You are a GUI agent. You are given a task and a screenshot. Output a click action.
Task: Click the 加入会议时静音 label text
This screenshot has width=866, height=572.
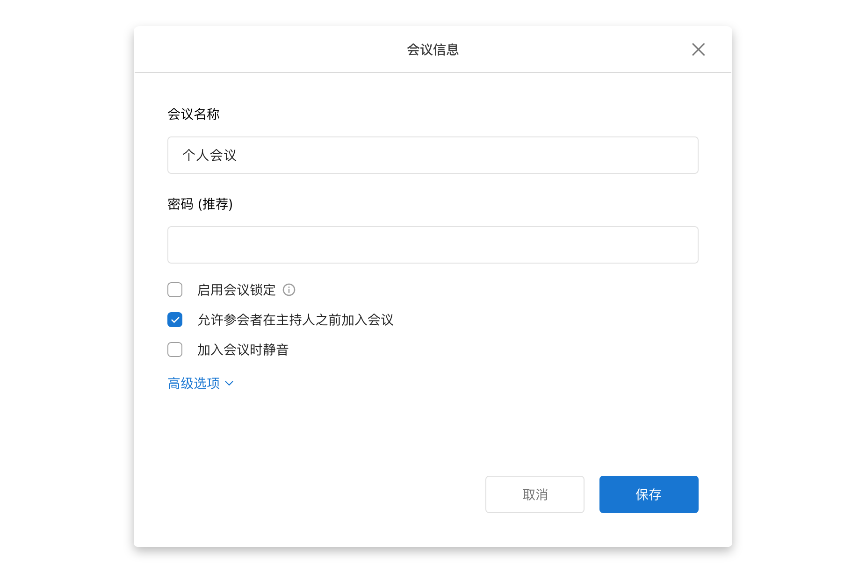pyautogui.click(x=243, y=350)
